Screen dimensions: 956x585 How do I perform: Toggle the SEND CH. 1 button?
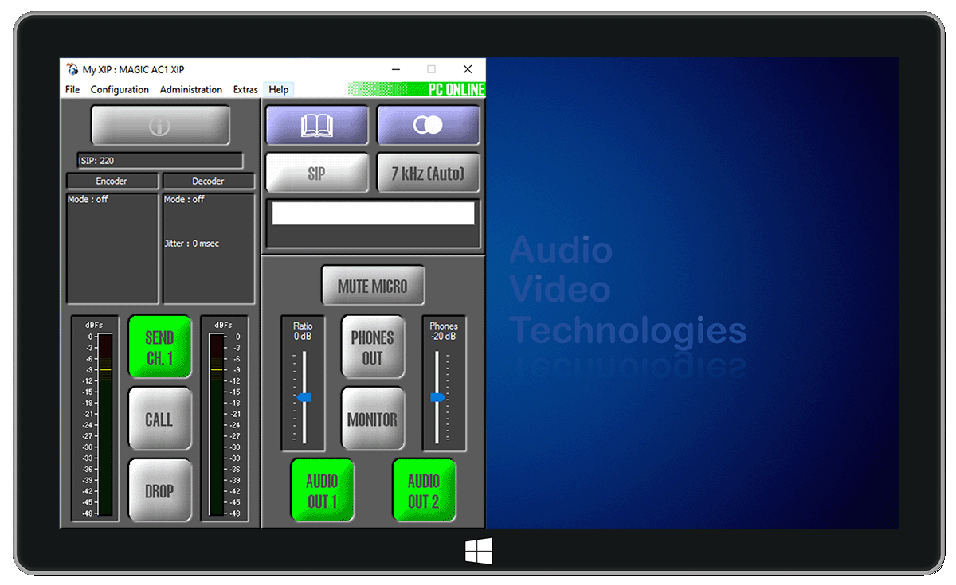pos(160,348)
